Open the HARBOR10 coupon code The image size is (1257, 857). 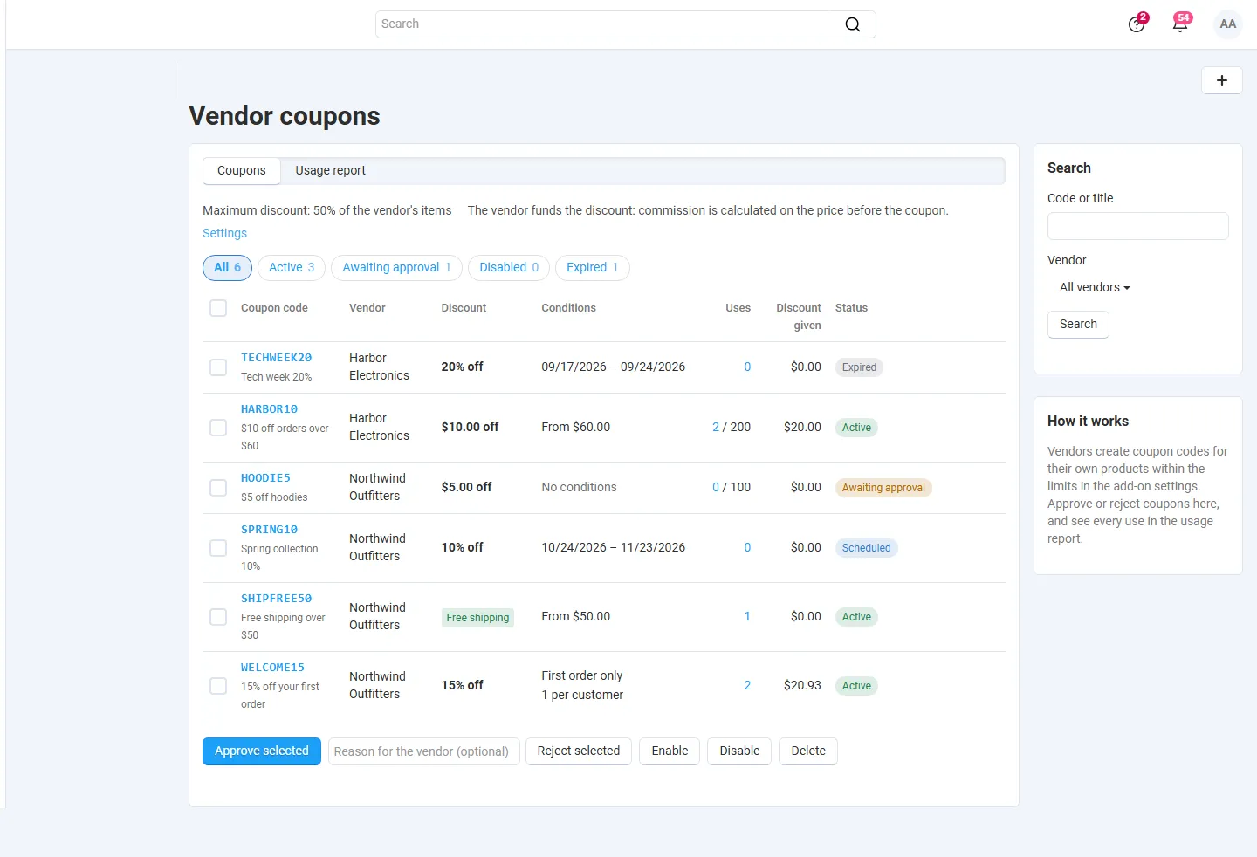269,409
